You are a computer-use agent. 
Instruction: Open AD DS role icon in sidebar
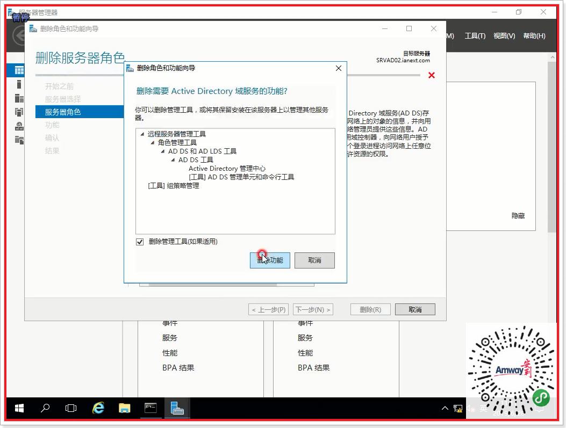(x=19, y=112)
